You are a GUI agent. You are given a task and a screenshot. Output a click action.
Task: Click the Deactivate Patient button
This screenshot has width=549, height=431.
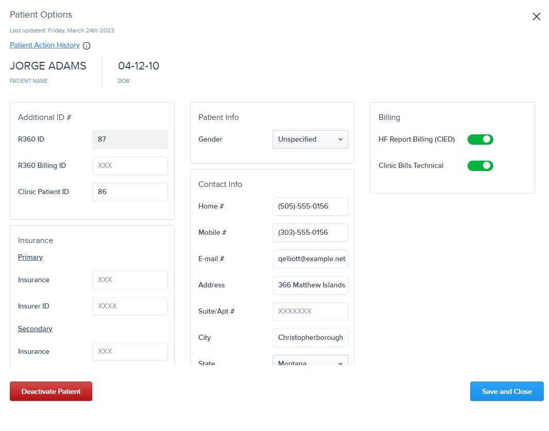point(51,391)
